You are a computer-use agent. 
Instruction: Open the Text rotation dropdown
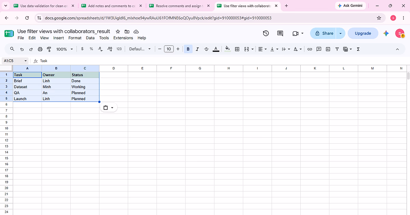298,49
